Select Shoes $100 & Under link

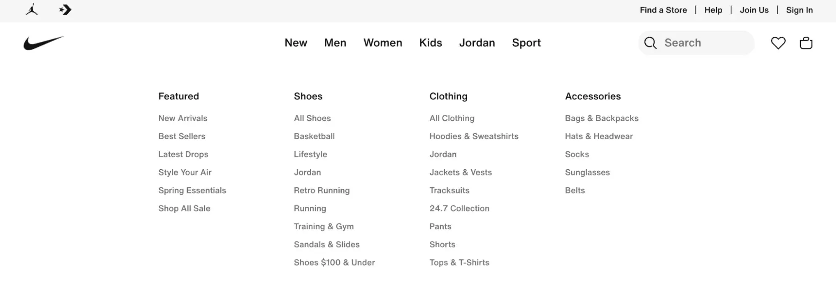point(334,262)
